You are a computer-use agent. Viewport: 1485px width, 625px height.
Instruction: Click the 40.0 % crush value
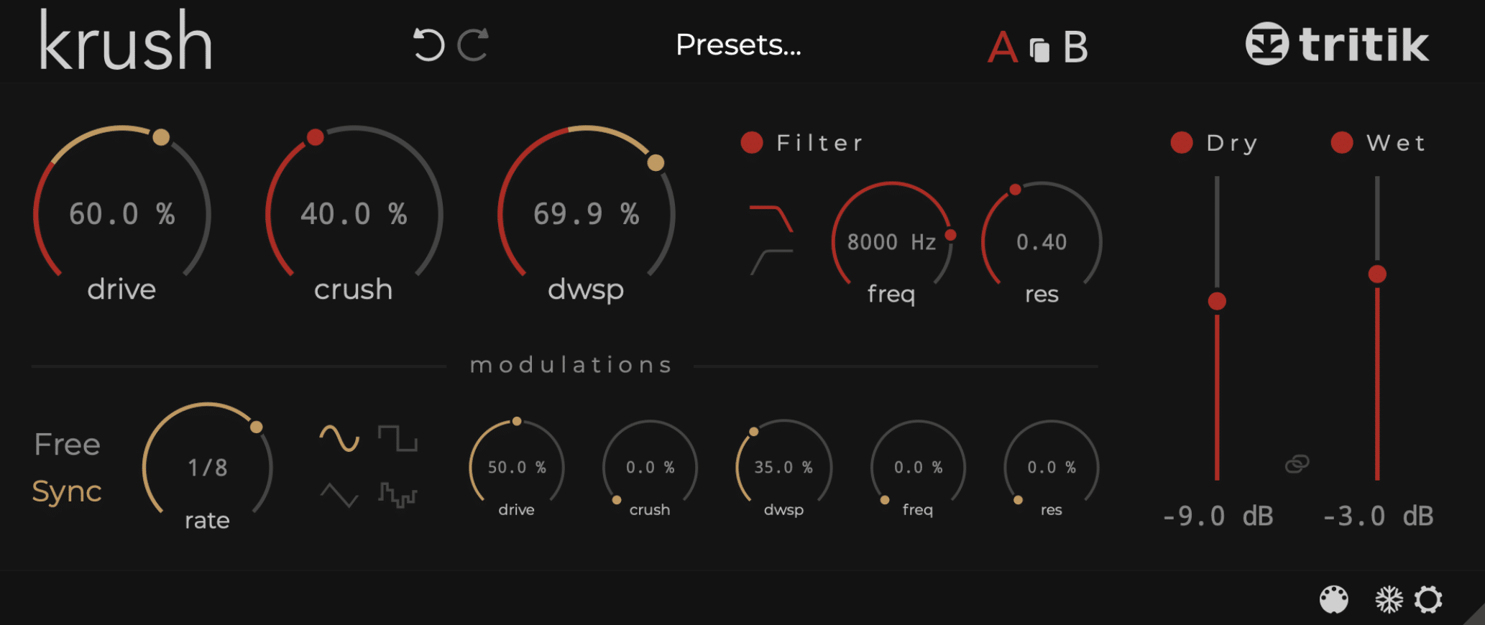354,214
